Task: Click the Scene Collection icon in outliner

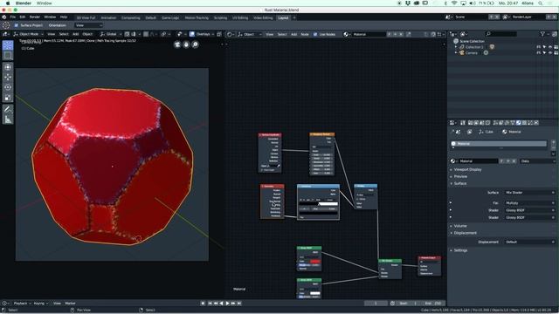Action: [456, 41]
